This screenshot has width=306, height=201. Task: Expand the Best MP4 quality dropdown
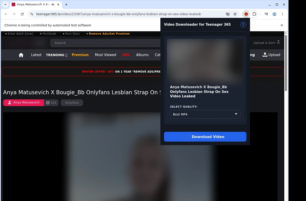pyautogui.click(x=205, y=114)
